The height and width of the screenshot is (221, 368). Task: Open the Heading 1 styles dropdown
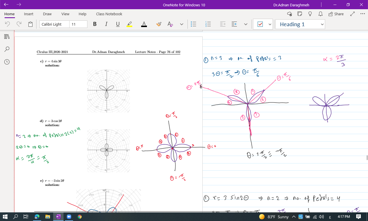[300, 24]
